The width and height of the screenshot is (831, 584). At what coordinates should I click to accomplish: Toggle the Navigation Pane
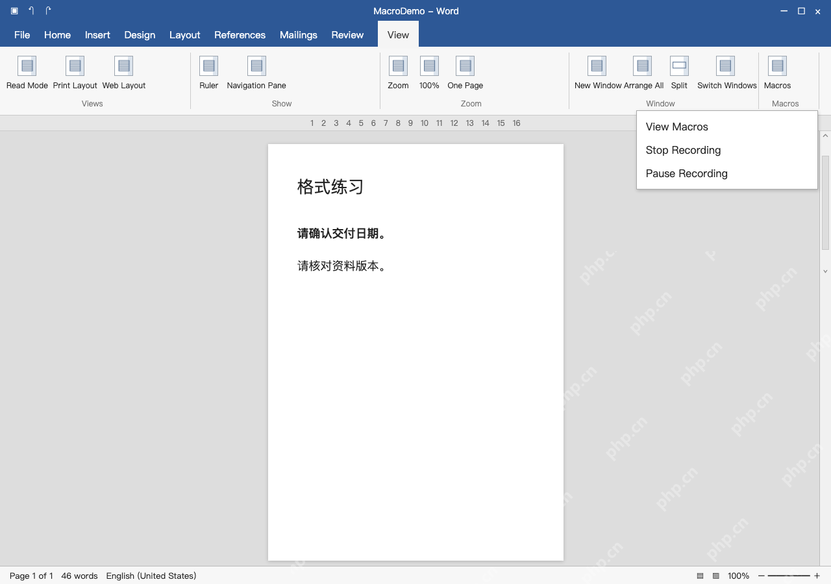click(256, 73)
